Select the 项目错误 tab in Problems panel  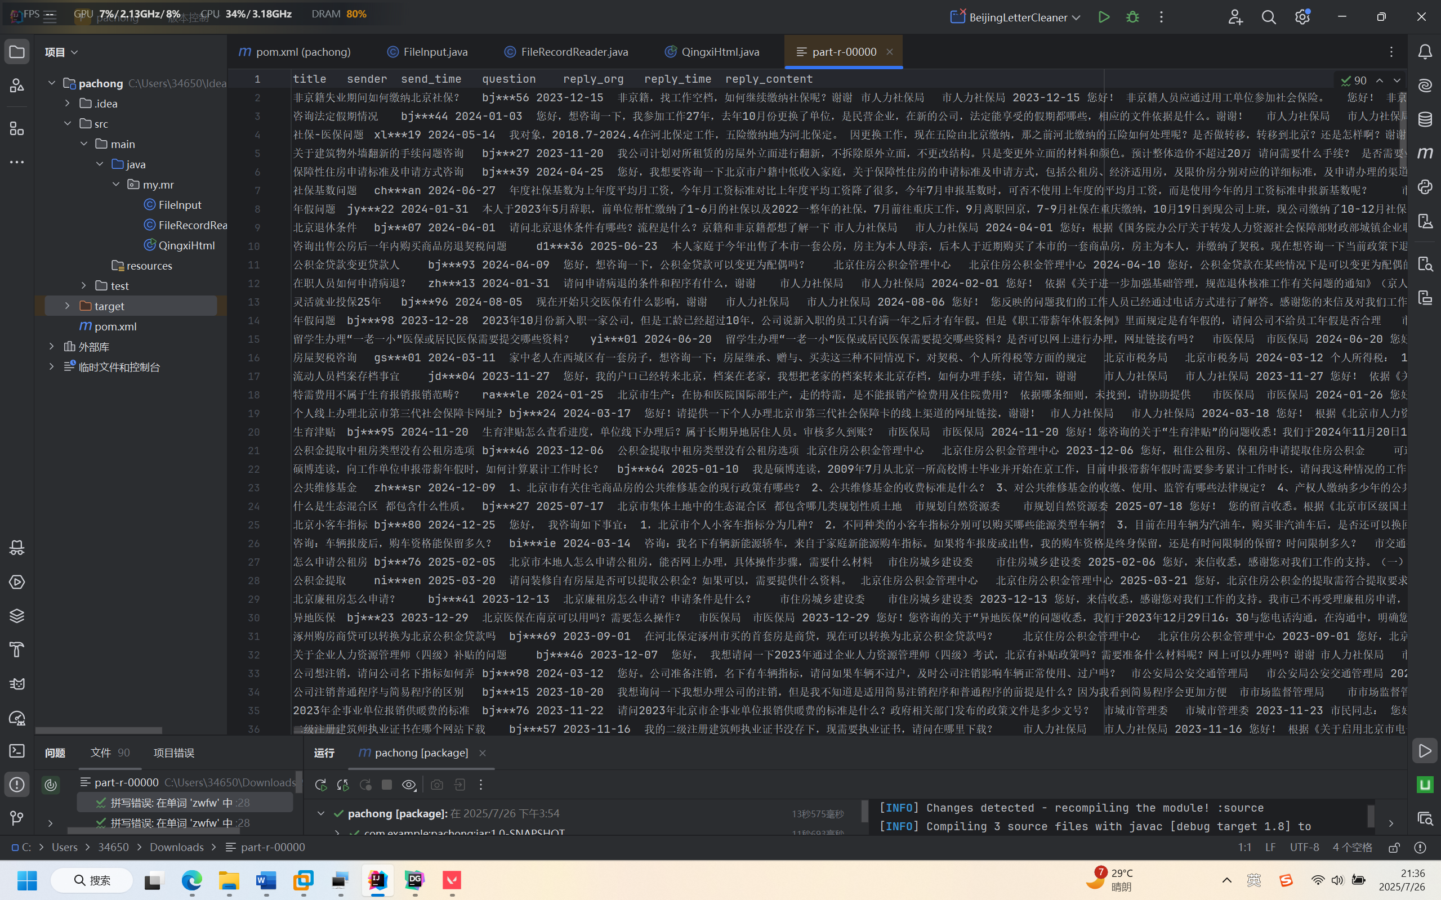pyautogui.click(x=173, y=753)
